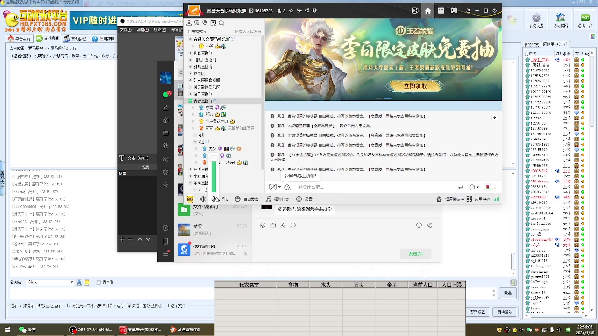Select the 休息区 channel

(199, 73)
